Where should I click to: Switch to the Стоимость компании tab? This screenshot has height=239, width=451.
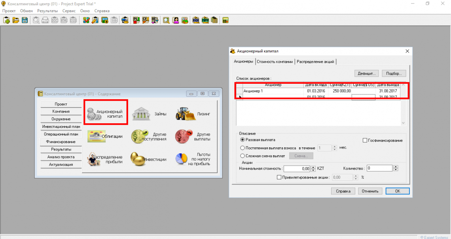tap(275, 62)
